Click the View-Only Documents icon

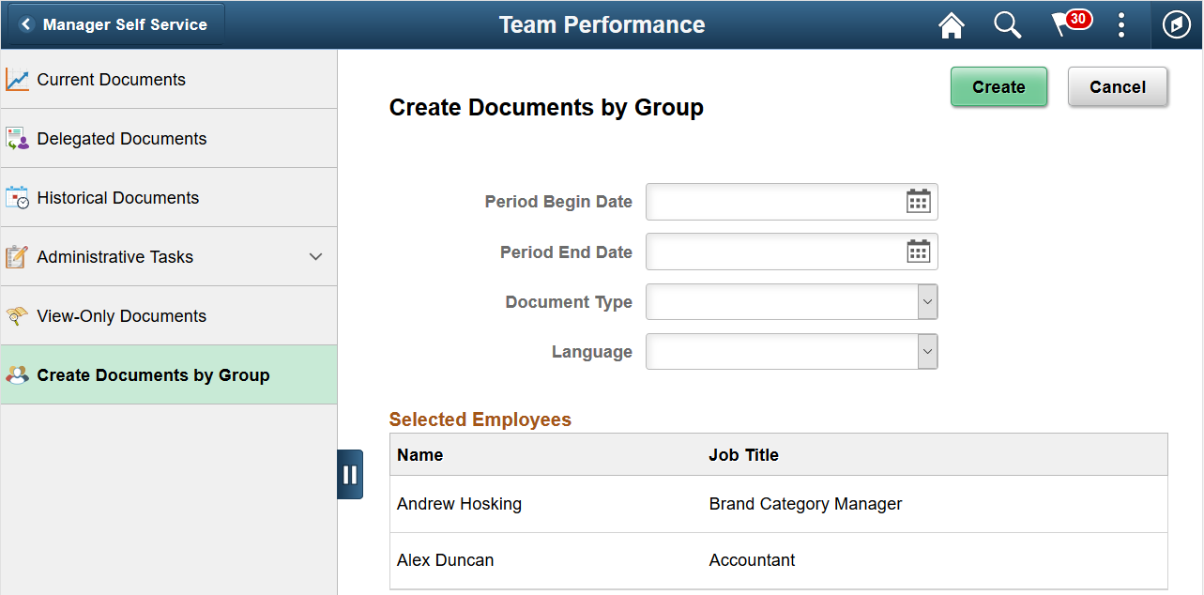point(17,316)
